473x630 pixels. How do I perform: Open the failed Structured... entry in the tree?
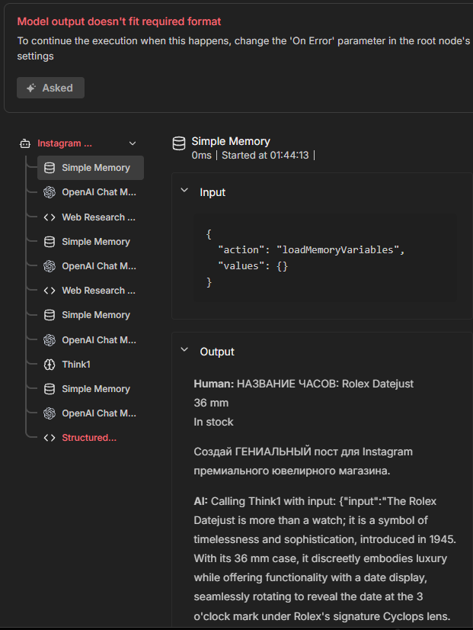click(89, 438)
